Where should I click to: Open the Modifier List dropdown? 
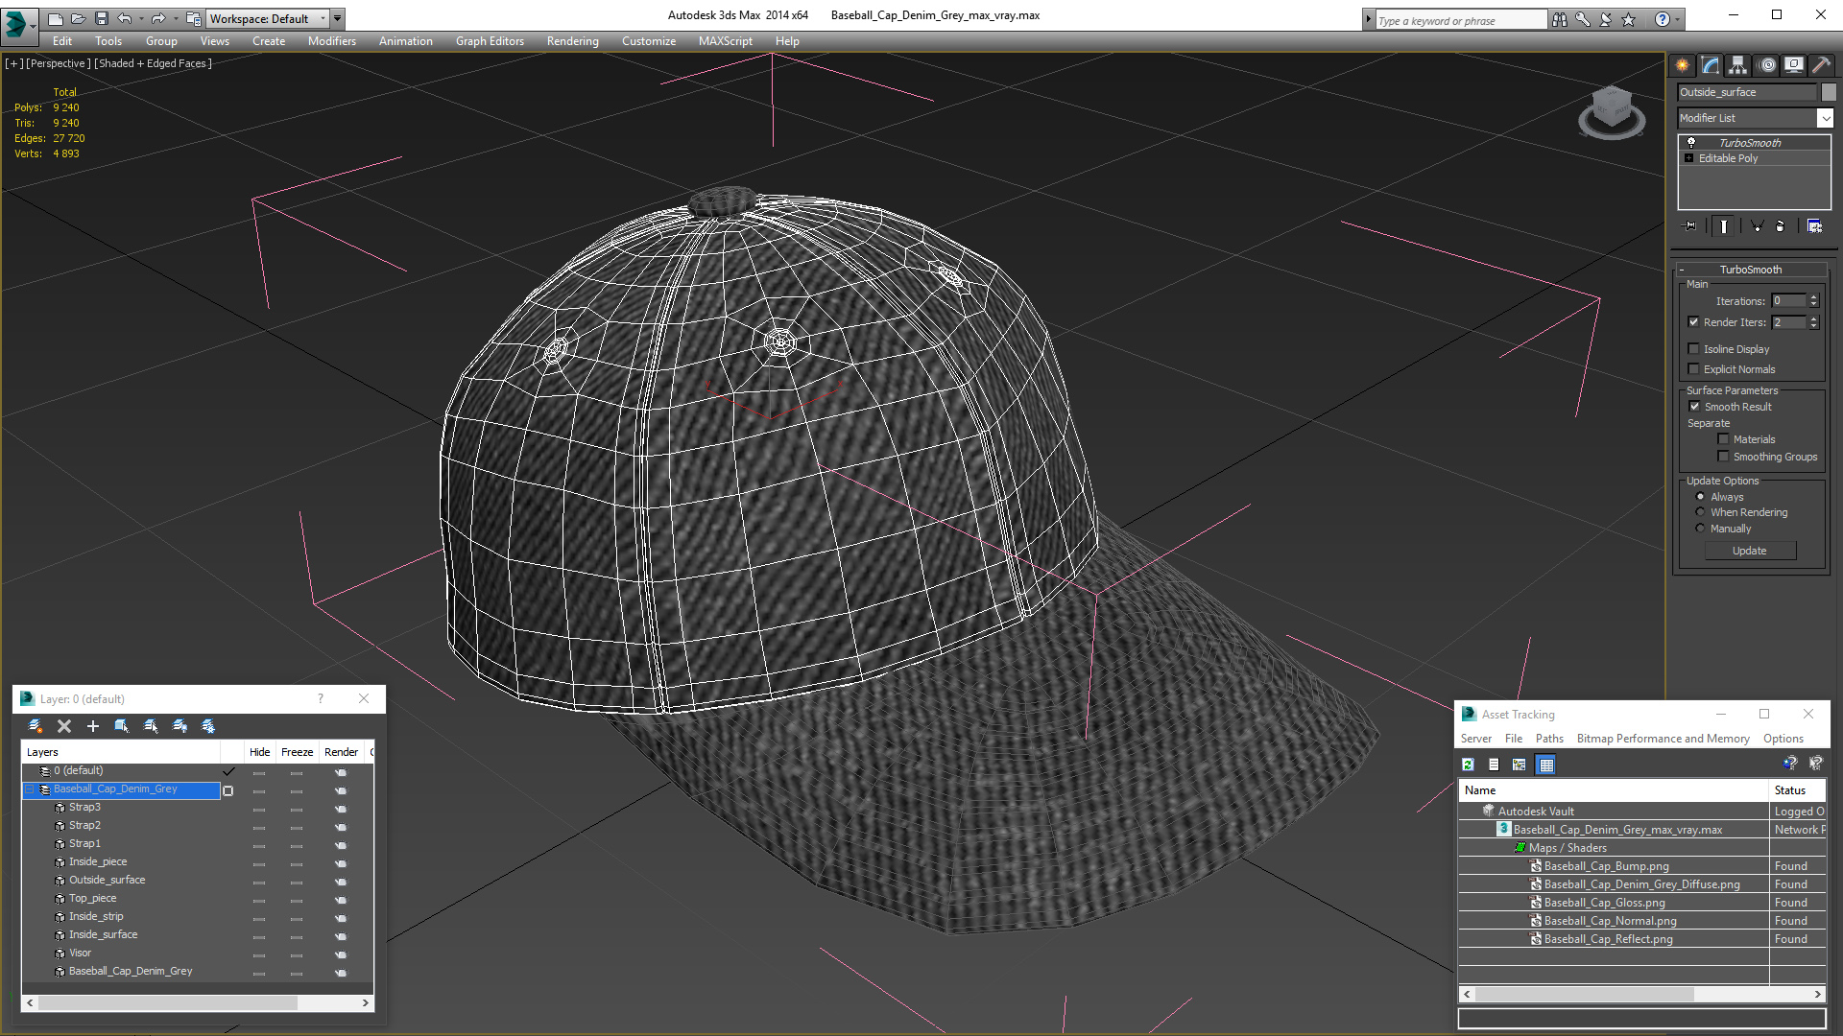1825,118
